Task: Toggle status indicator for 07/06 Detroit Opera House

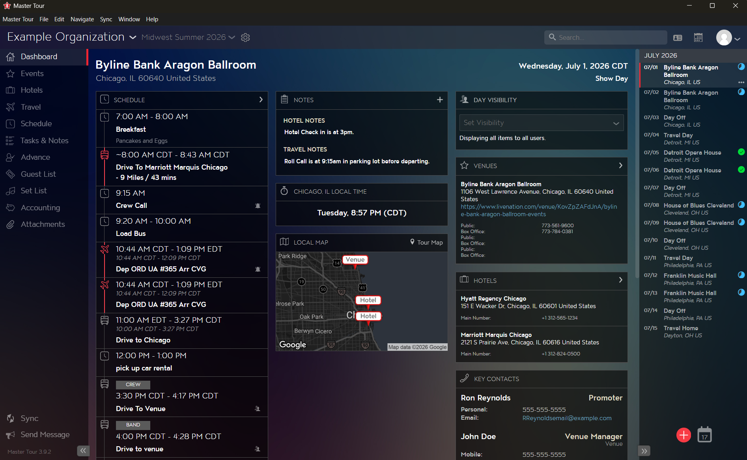Action: (741, 170)
